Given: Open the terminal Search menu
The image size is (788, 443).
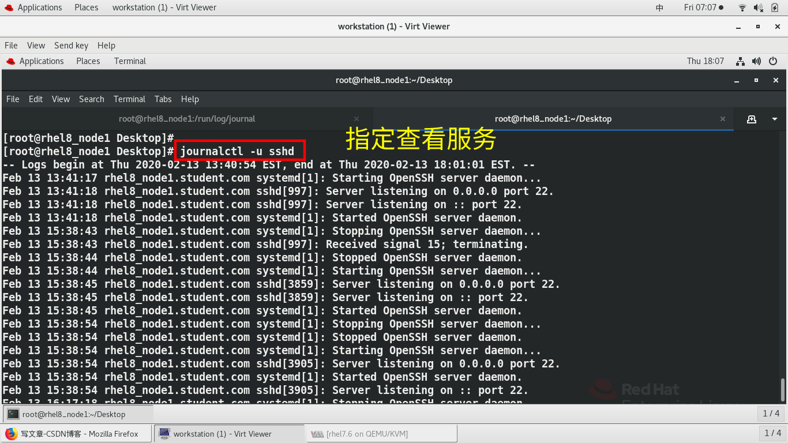Looking at the screenshot, I should 92,99.
